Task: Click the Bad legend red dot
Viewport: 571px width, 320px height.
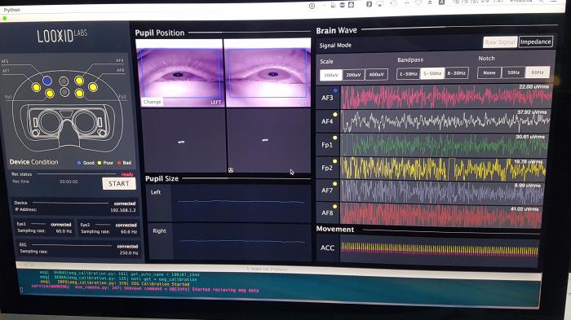Action: pyautogui.click(x=119, y=163)
